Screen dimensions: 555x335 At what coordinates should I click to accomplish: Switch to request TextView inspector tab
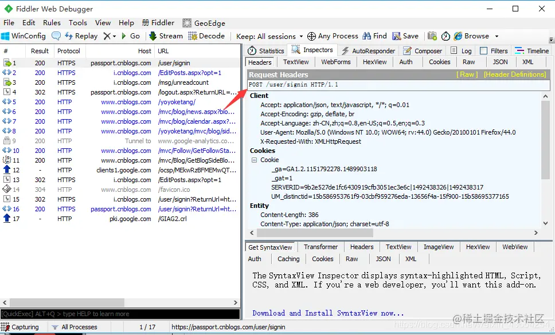296,62
